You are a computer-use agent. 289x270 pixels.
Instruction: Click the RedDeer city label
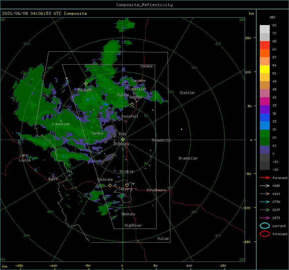(136, 97)
